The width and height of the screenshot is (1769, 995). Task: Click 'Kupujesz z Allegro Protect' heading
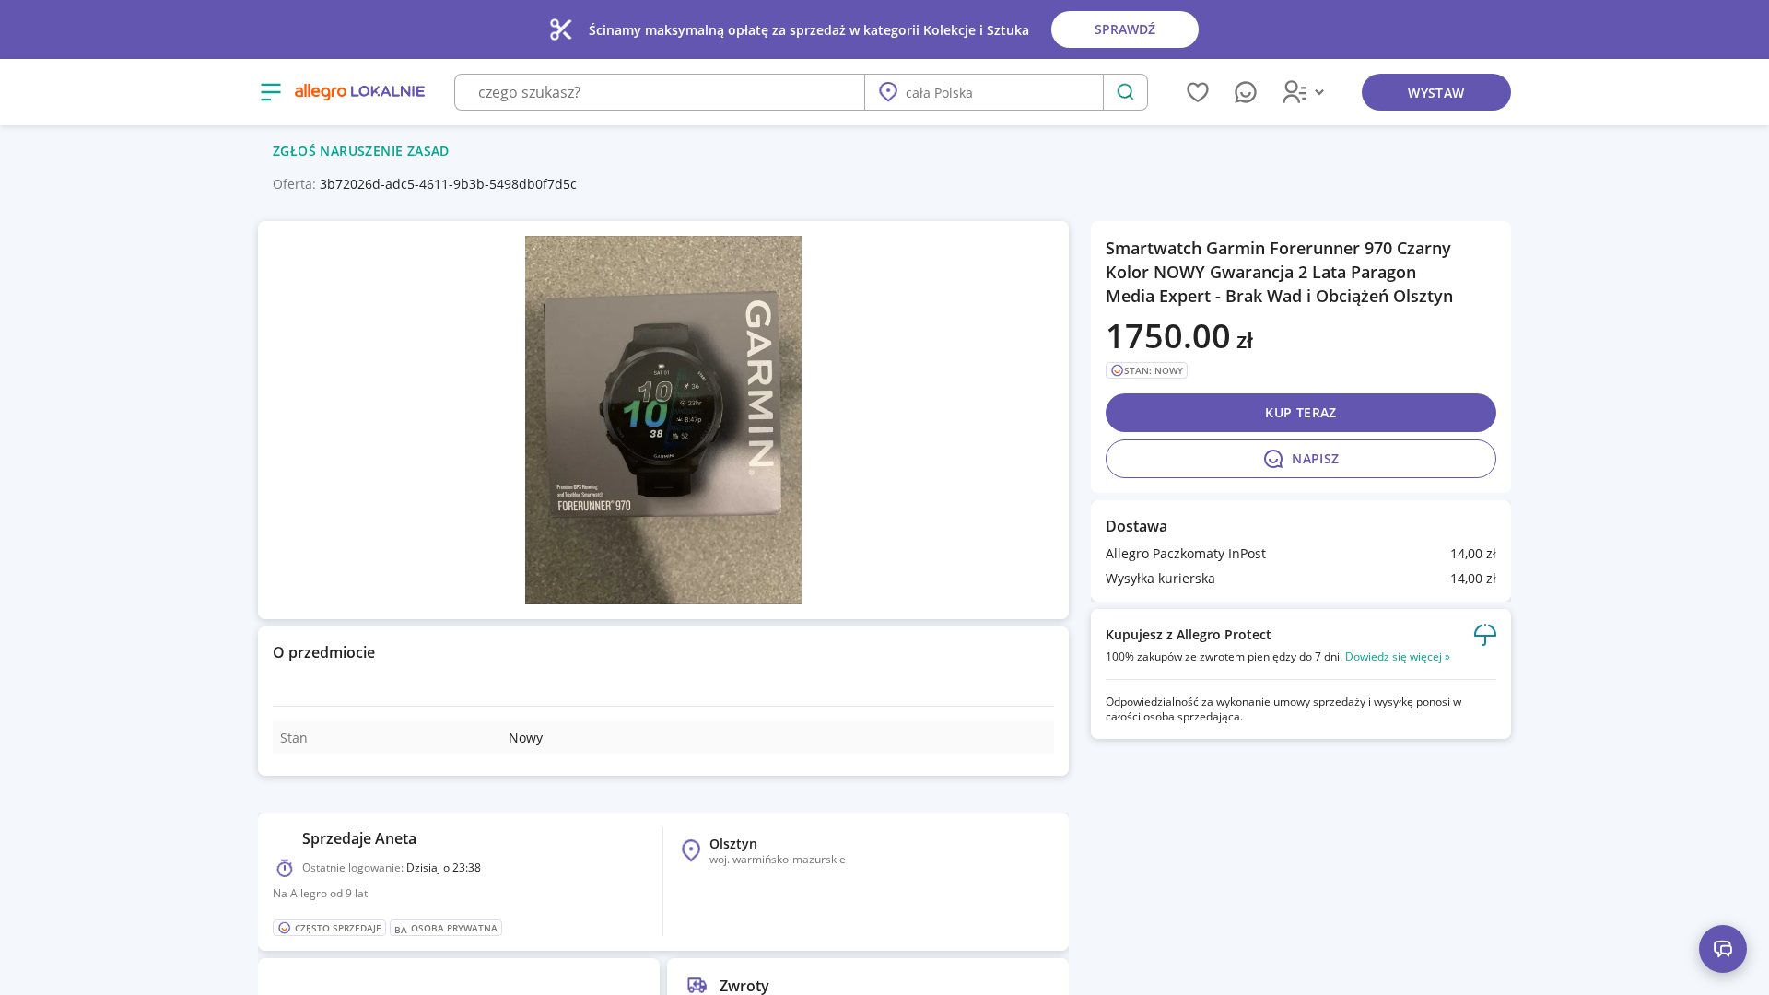[x=1189, y=635]
